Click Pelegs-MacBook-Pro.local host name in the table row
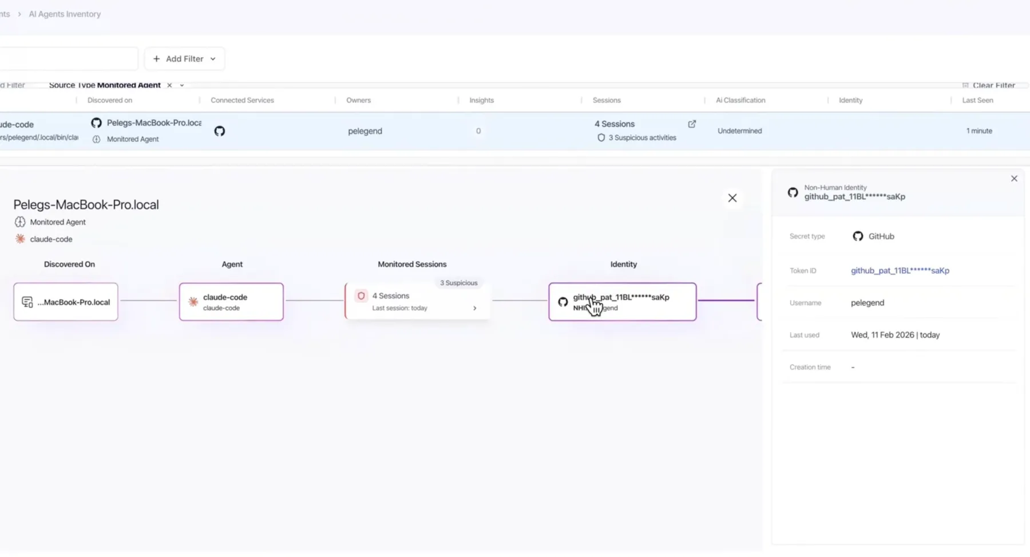This screenshot has height=557, width=1030. pos(154,123)
